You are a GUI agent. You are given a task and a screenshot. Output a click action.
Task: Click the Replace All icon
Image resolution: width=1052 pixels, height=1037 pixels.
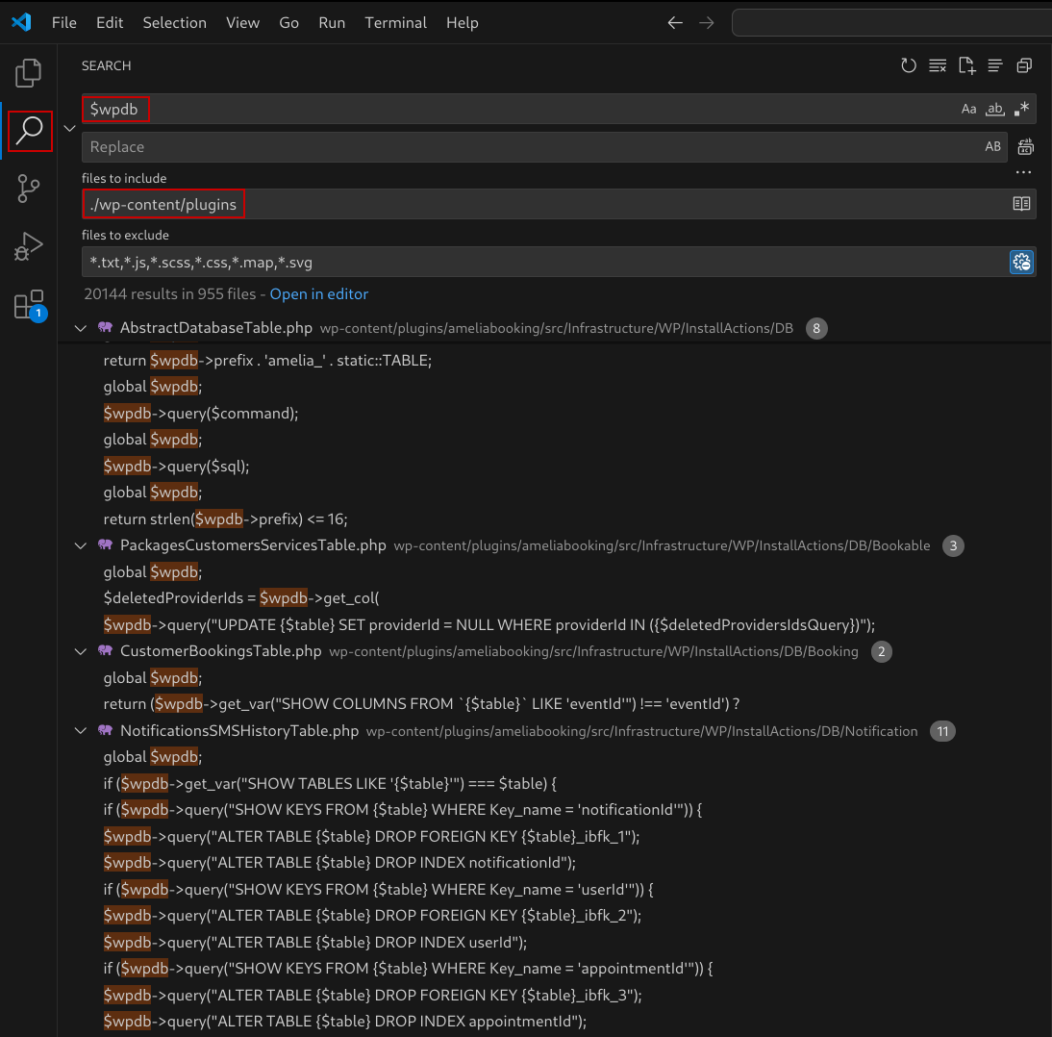(x=1025, y=147)
